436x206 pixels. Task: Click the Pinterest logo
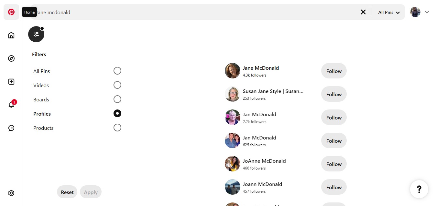coord(11,12)
